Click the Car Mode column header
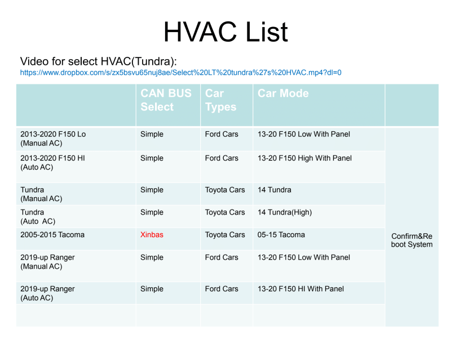 click(283, 94)
